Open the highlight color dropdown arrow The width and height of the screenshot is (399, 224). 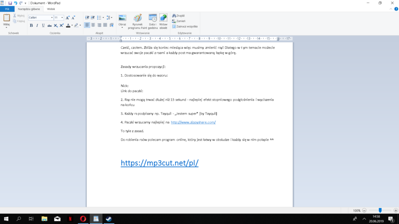pyautogui.click(x=80, y=25)
